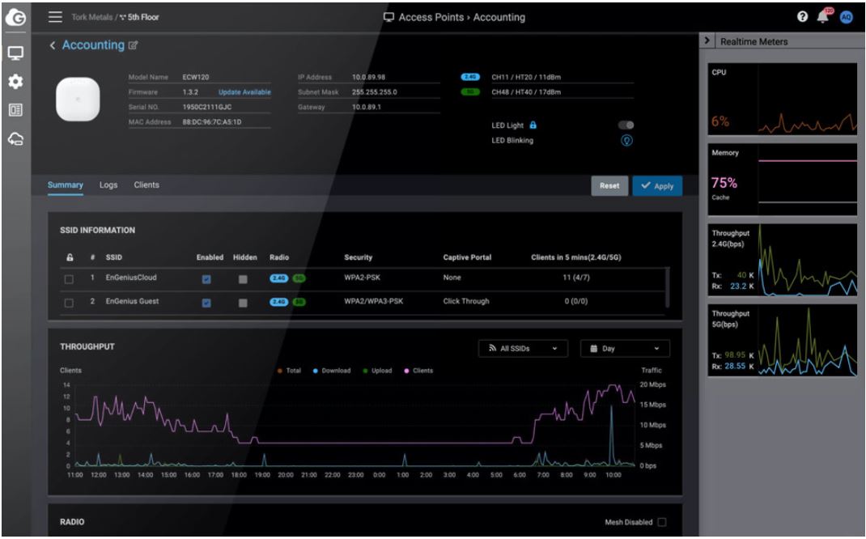This screenshot has width=866, height=539.
Task: Click the LED Blinking bulb icon
Action: coord(626,140)
